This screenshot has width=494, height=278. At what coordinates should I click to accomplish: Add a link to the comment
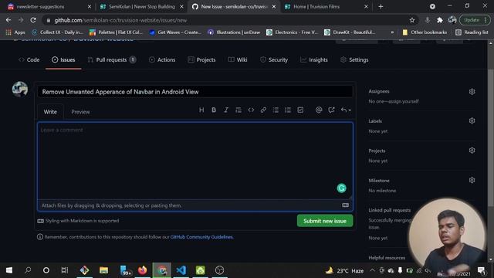263,110
